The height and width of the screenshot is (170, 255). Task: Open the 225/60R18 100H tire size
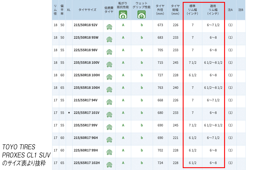click(86, 75)
